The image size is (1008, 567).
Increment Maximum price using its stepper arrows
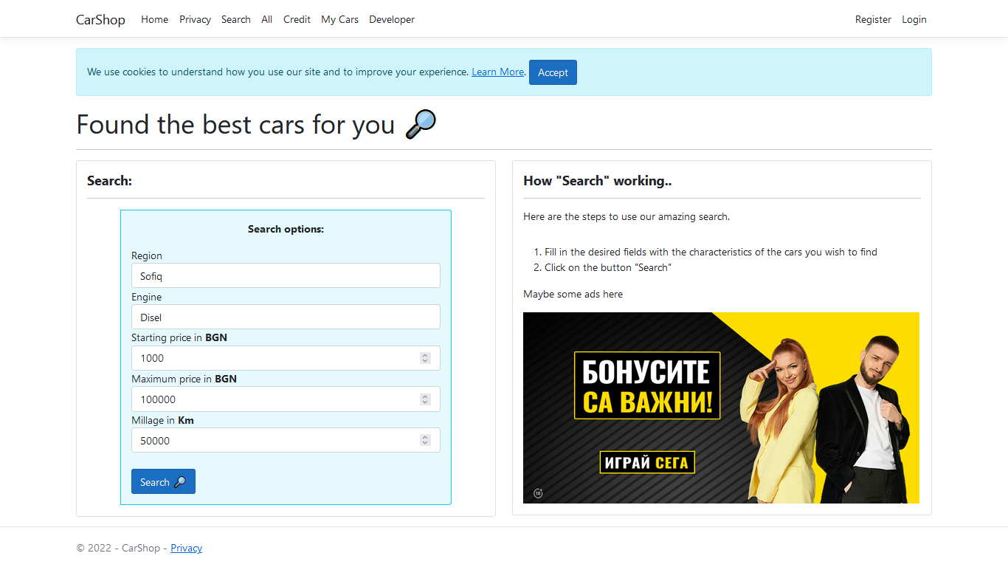tap(425, 396)
